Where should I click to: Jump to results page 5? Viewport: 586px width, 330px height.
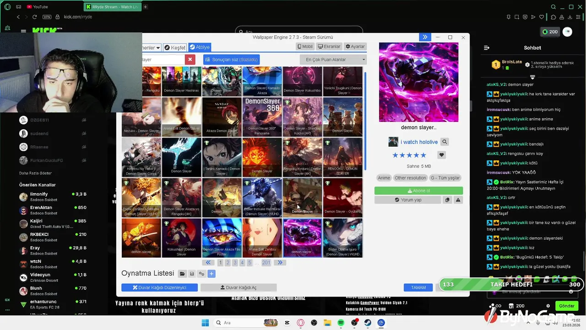[x=250, y=263]
